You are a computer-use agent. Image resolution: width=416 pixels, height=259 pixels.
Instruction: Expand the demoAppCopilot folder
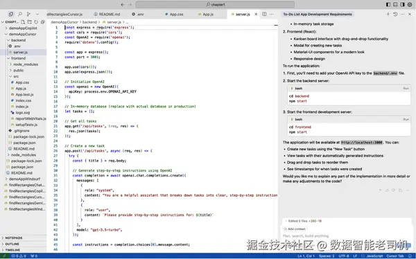pyautogui.click(x=23, y=28)
